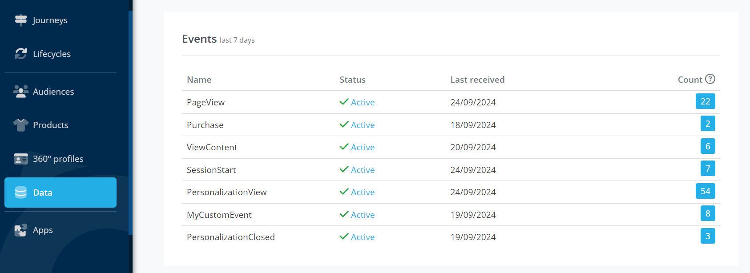The image size is (750, 273).
Task: Click the MyCustomEvent count badge showing 8
Action: (708, 213)
